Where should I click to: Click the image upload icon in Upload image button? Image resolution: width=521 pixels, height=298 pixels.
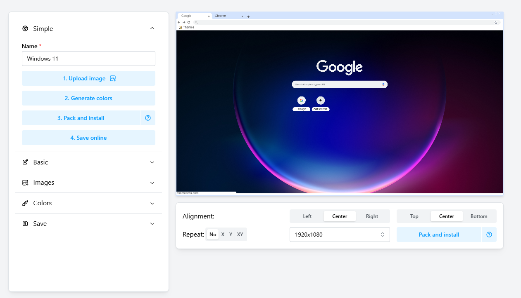113,78
